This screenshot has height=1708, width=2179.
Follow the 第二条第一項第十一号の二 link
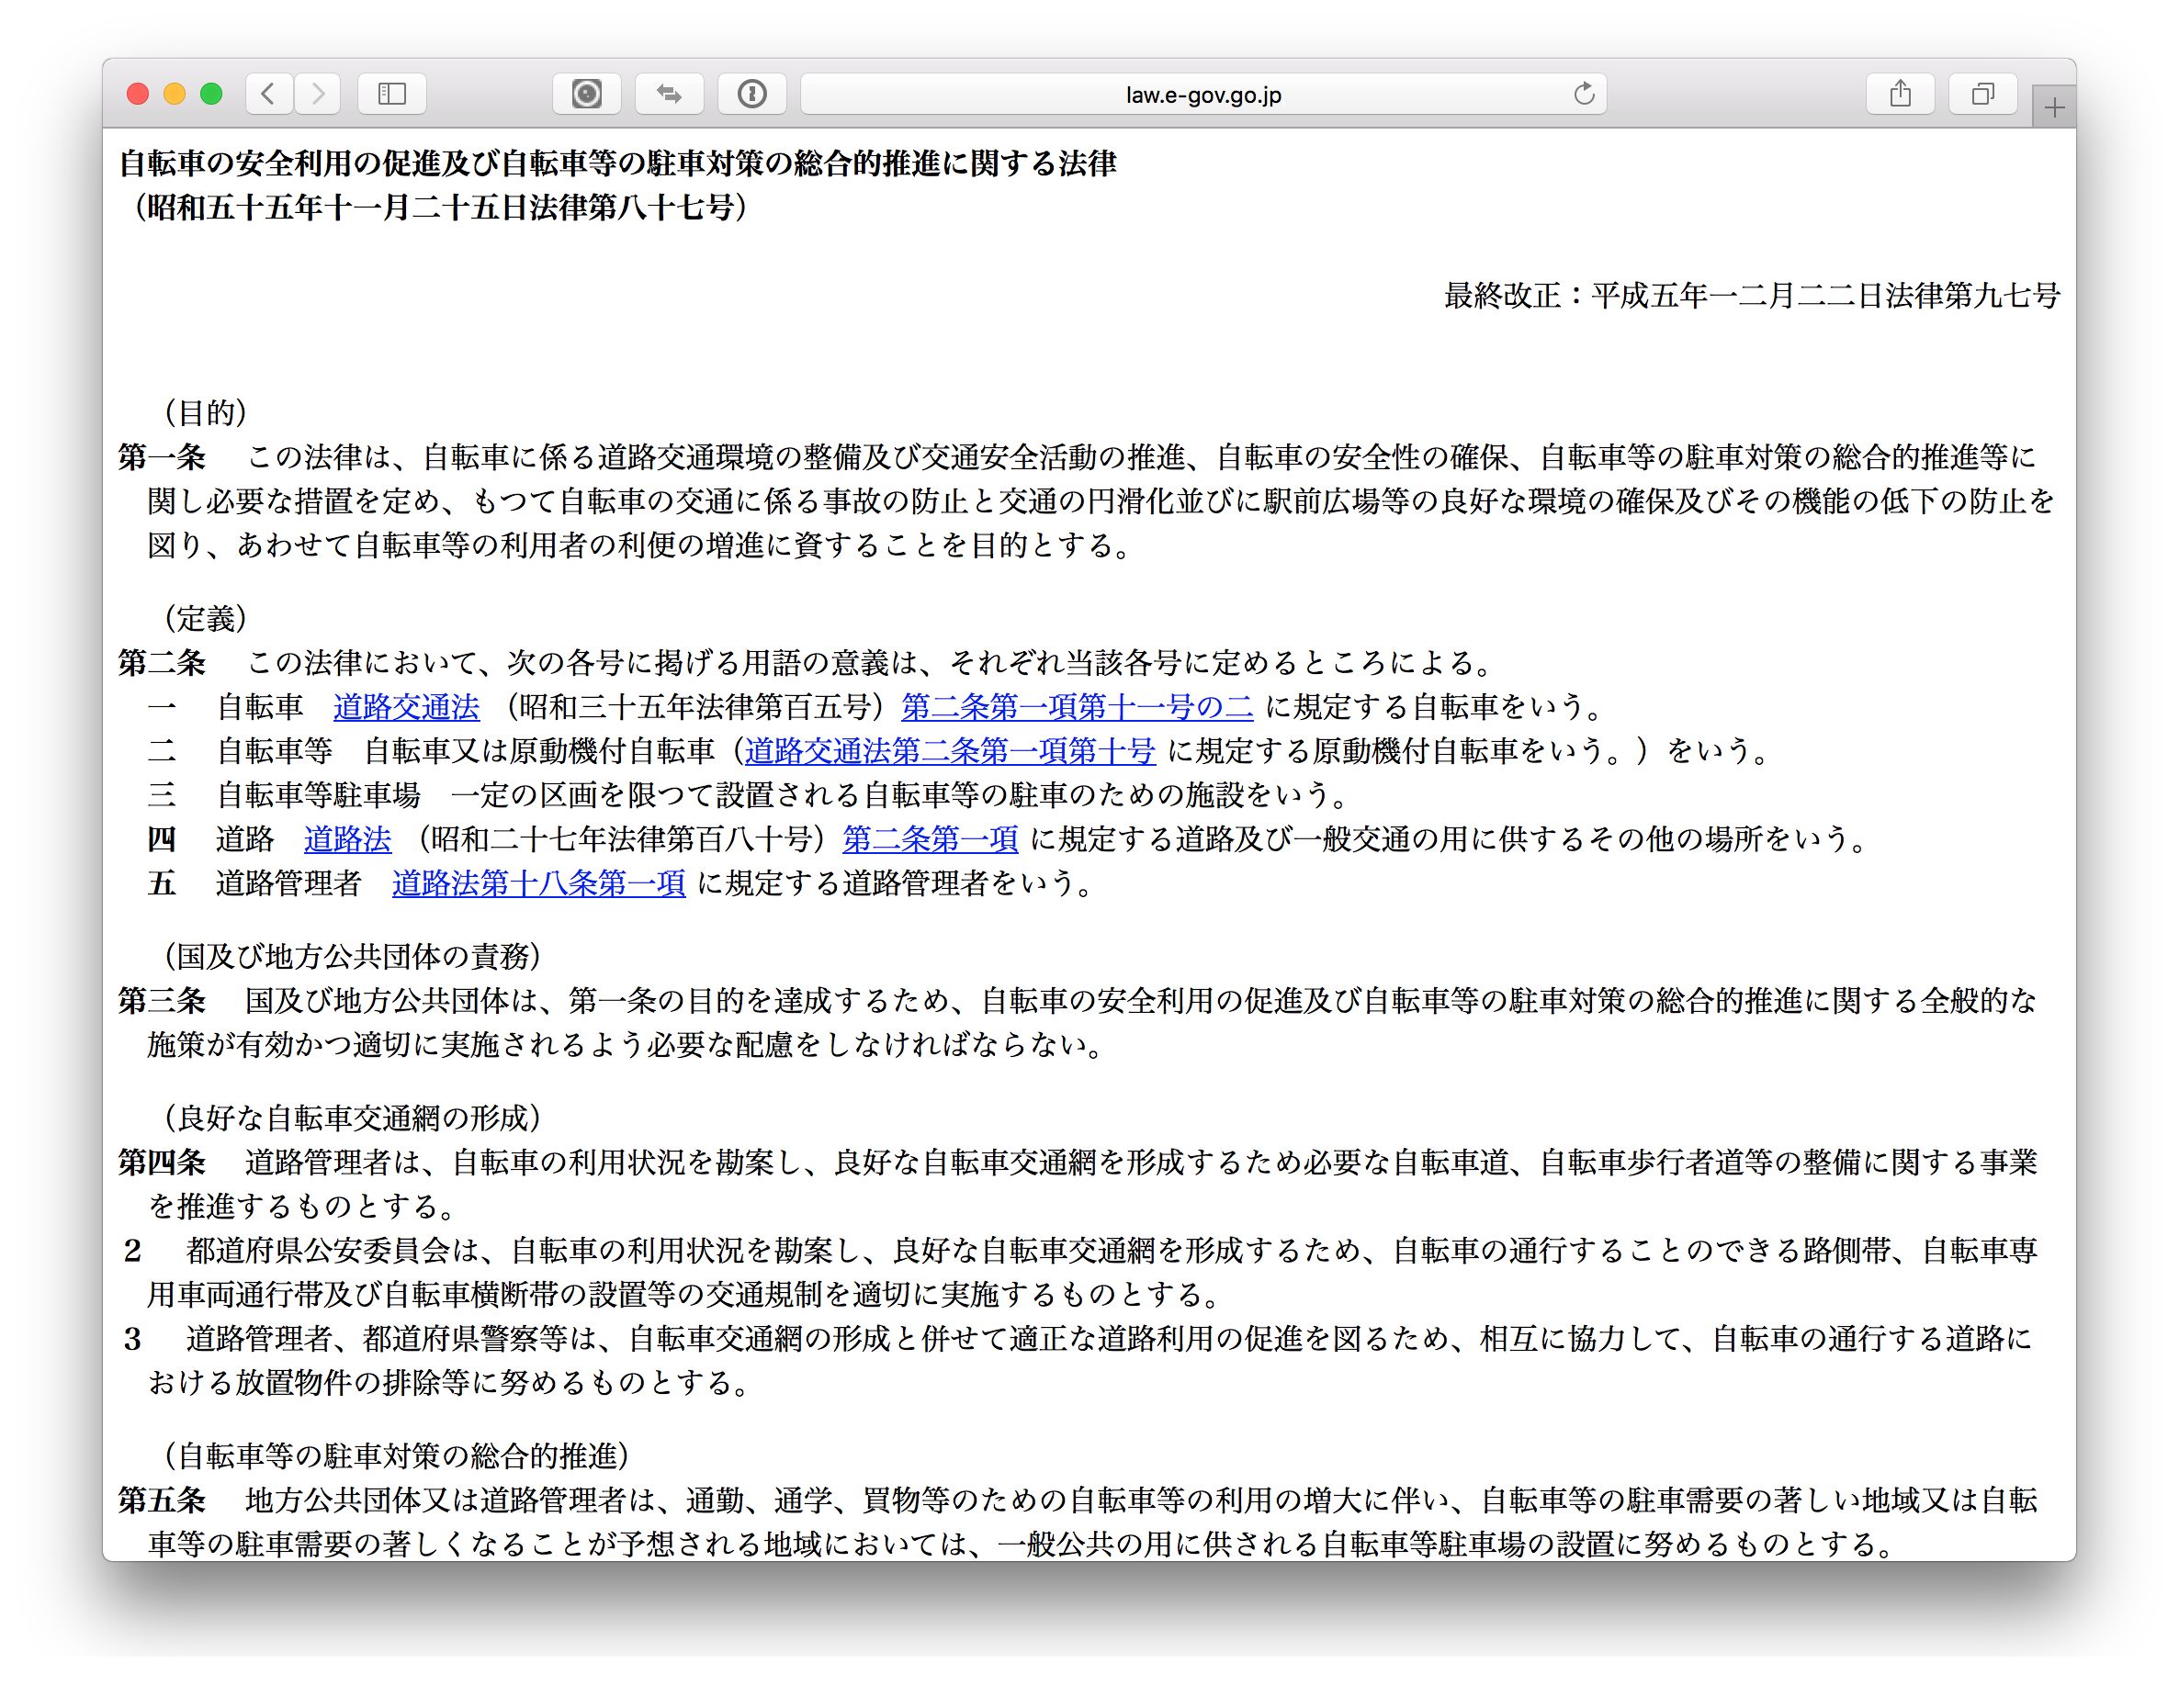(x=1077, y=707)
